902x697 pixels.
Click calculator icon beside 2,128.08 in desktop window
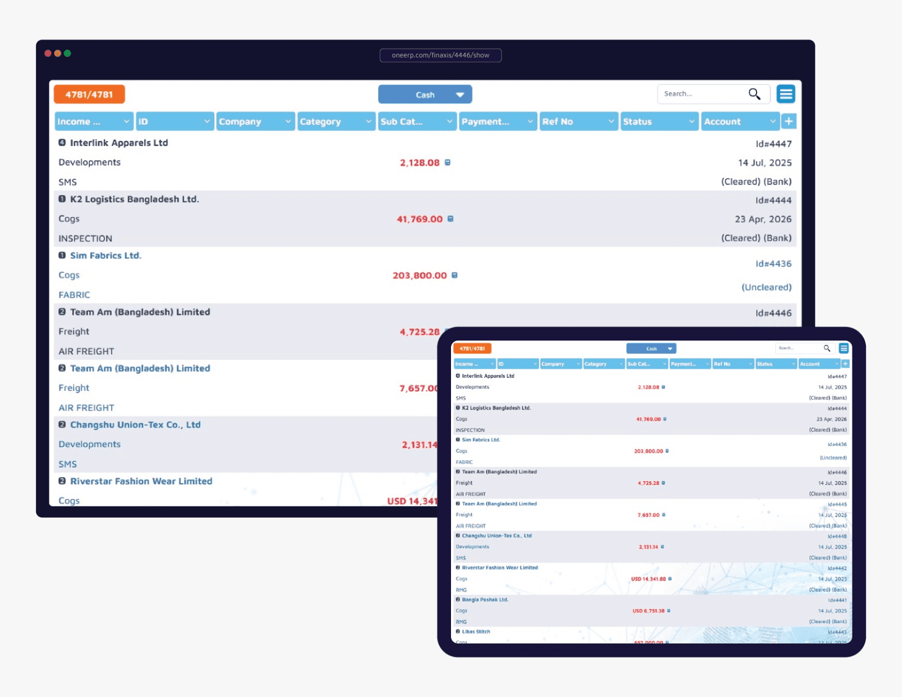click(448, 162)
